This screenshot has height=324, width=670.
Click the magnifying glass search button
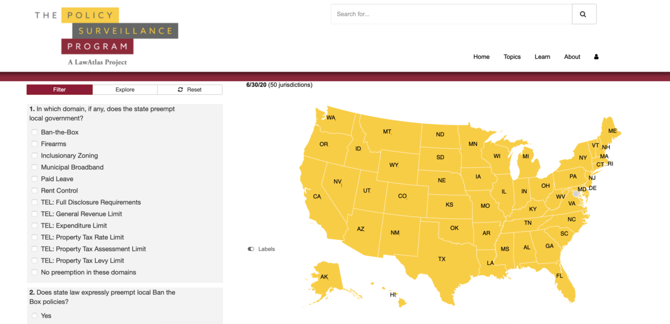(584, 14)
